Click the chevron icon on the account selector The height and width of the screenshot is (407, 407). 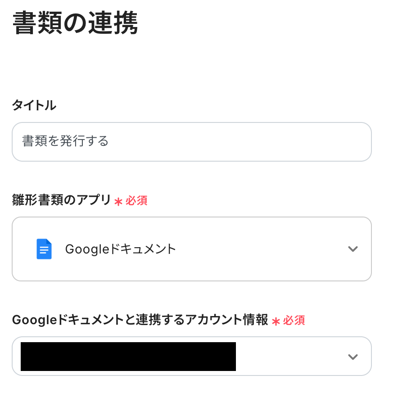[x=353, y=356]
